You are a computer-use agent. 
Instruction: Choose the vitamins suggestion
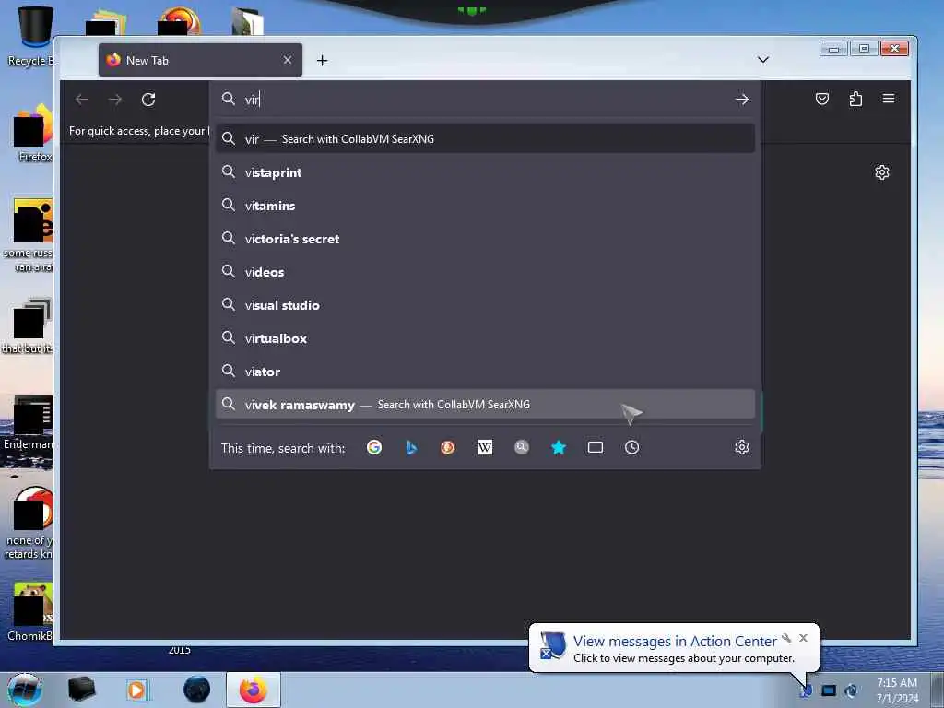pos(485,206)
